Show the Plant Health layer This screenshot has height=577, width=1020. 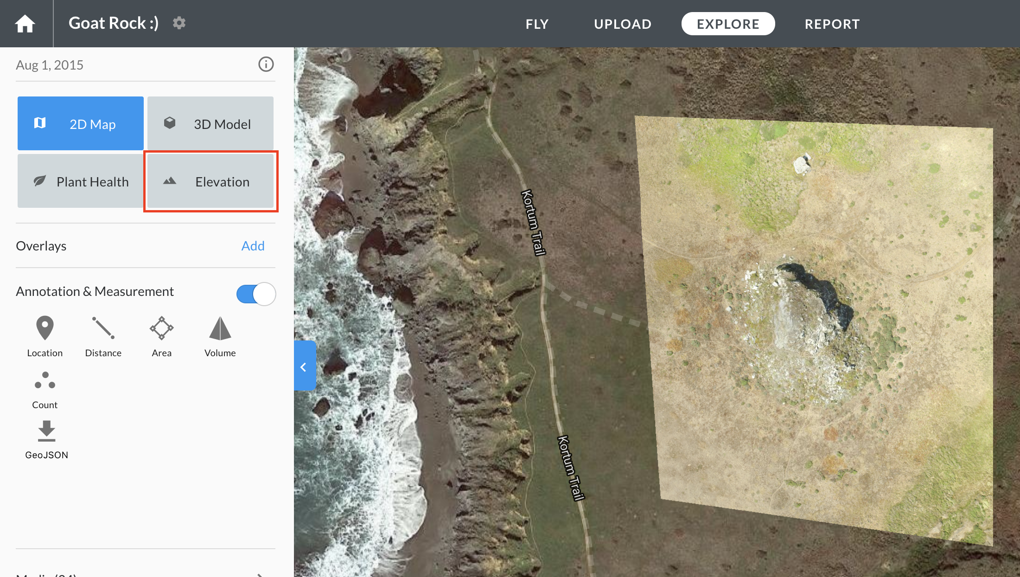81,181
